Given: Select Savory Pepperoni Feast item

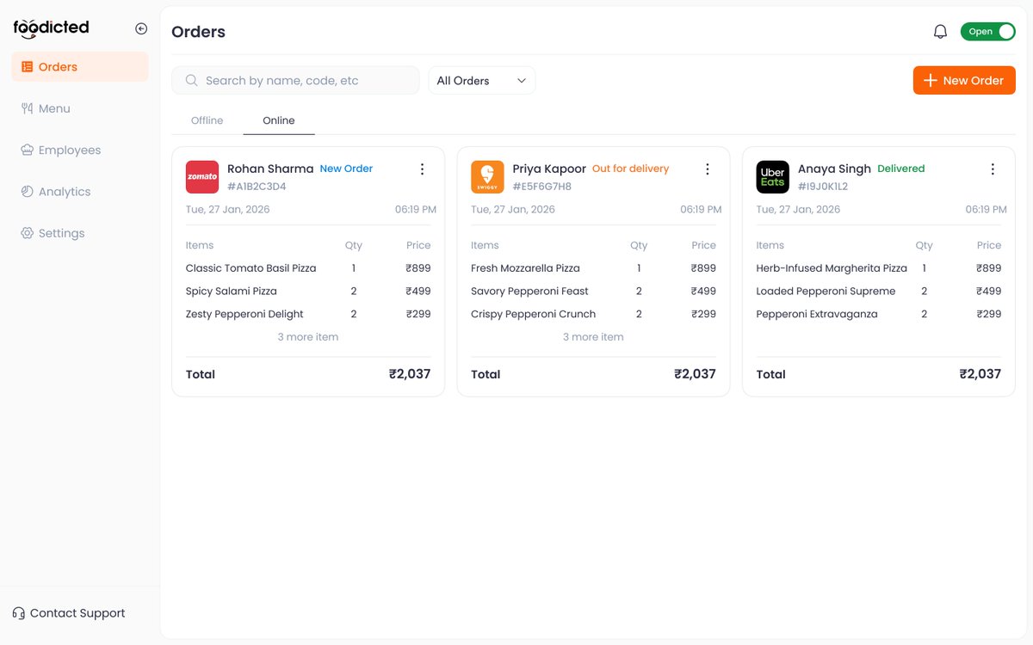Looking at the screenshot, I should pos(529,292).
